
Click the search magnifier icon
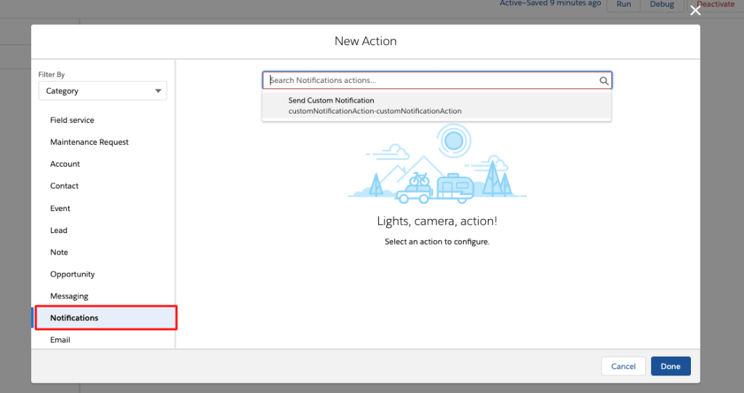[604, 81]
